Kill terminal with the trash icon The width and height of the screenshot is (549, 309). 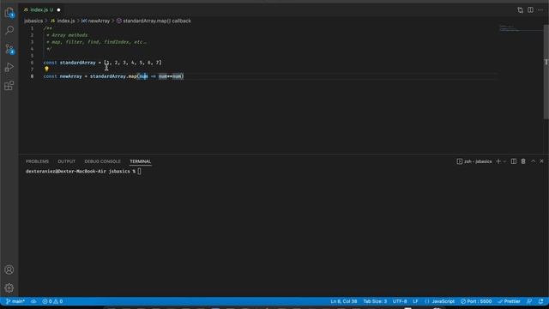523,161
